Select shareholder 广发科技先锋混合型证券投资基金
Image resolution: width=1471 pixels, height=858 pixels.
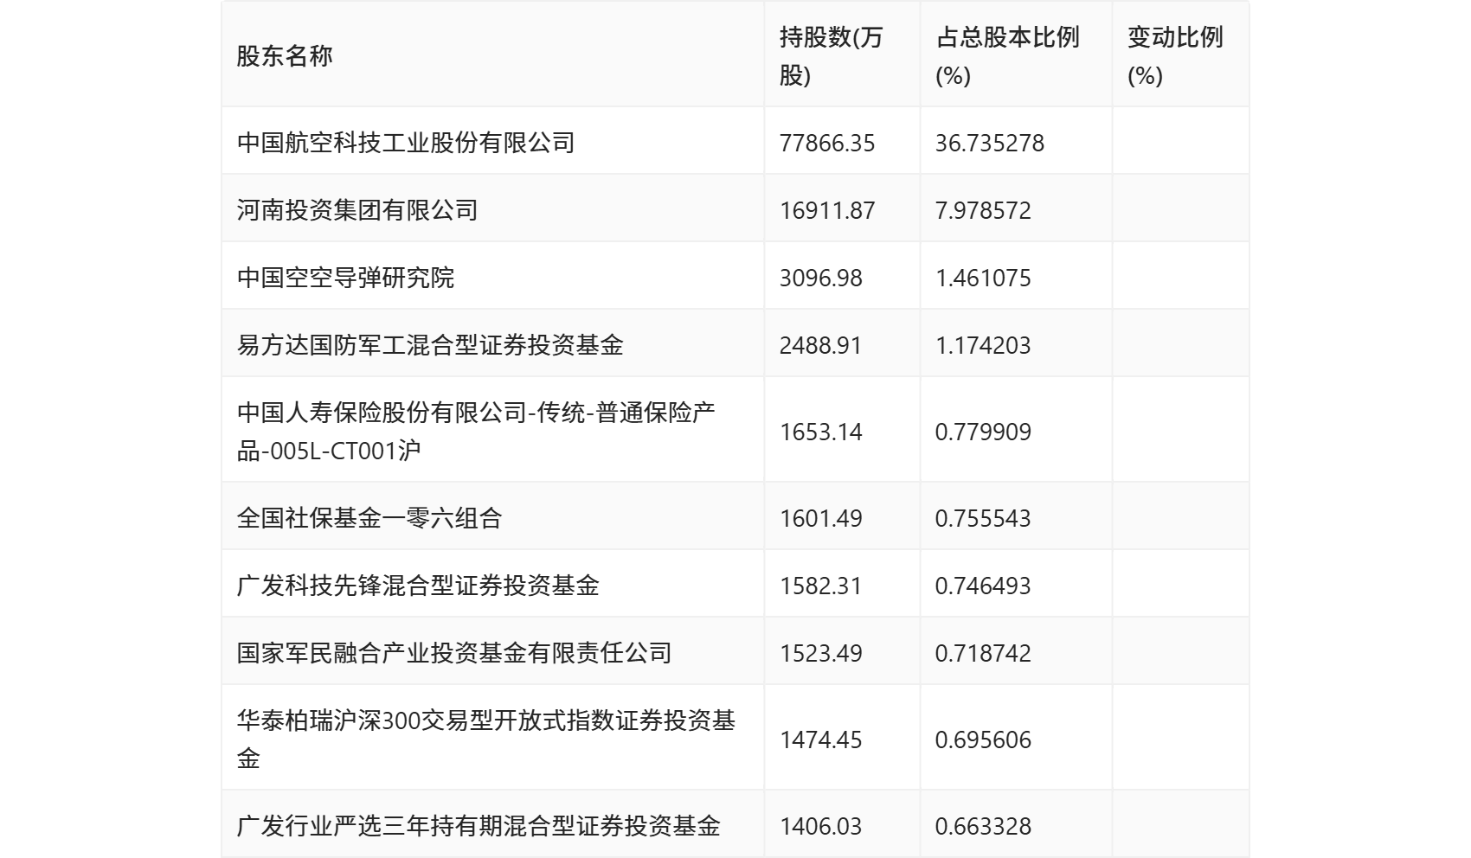[418, 586]
